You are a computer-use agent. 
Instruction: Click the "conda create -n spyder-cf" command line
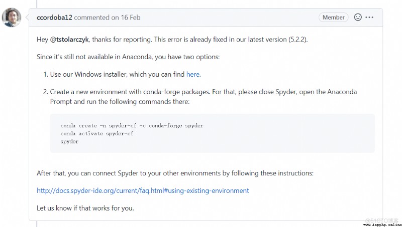(132, 125)
